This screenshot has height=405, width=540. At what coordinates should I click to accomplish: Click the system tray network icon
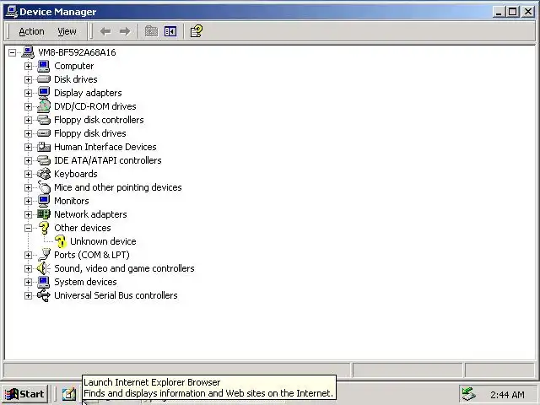(469, 394)
